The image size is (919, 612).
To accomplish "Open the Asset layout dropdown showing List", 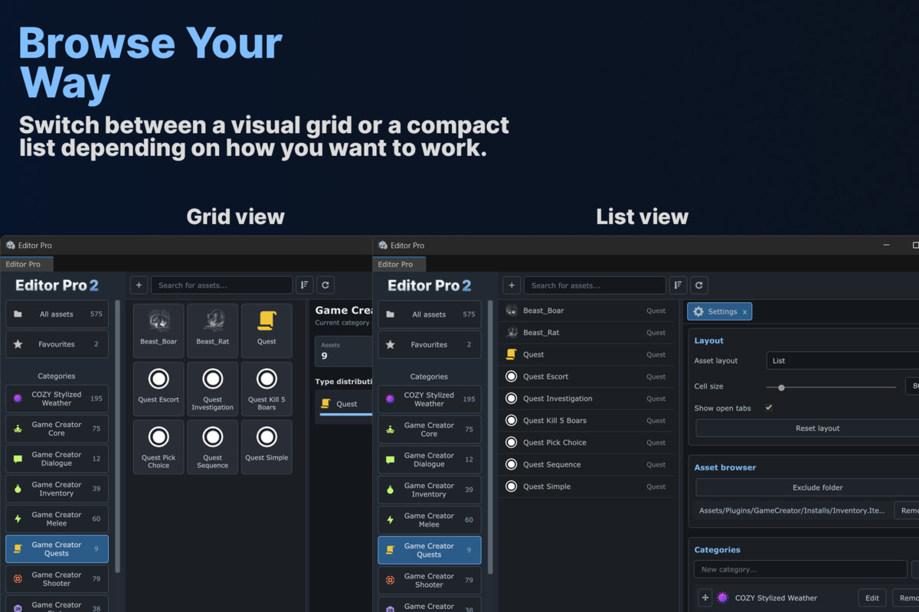I will pos(842,360).
